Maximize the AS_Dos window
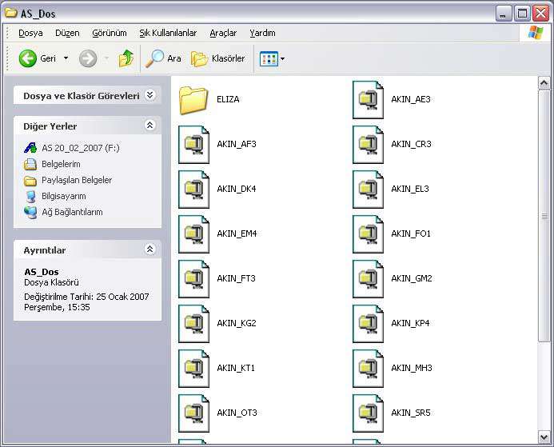This screenshot has width=554, height=447. (522, 14)
